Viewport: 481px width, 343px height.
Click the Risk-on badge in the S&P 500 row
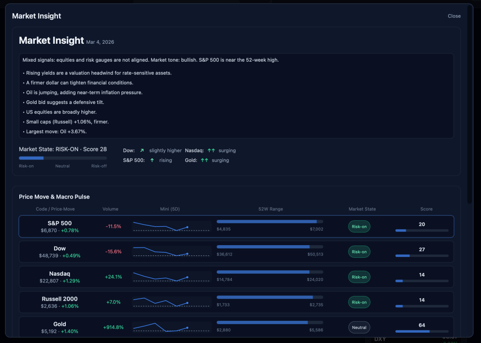tap(359, 226)
